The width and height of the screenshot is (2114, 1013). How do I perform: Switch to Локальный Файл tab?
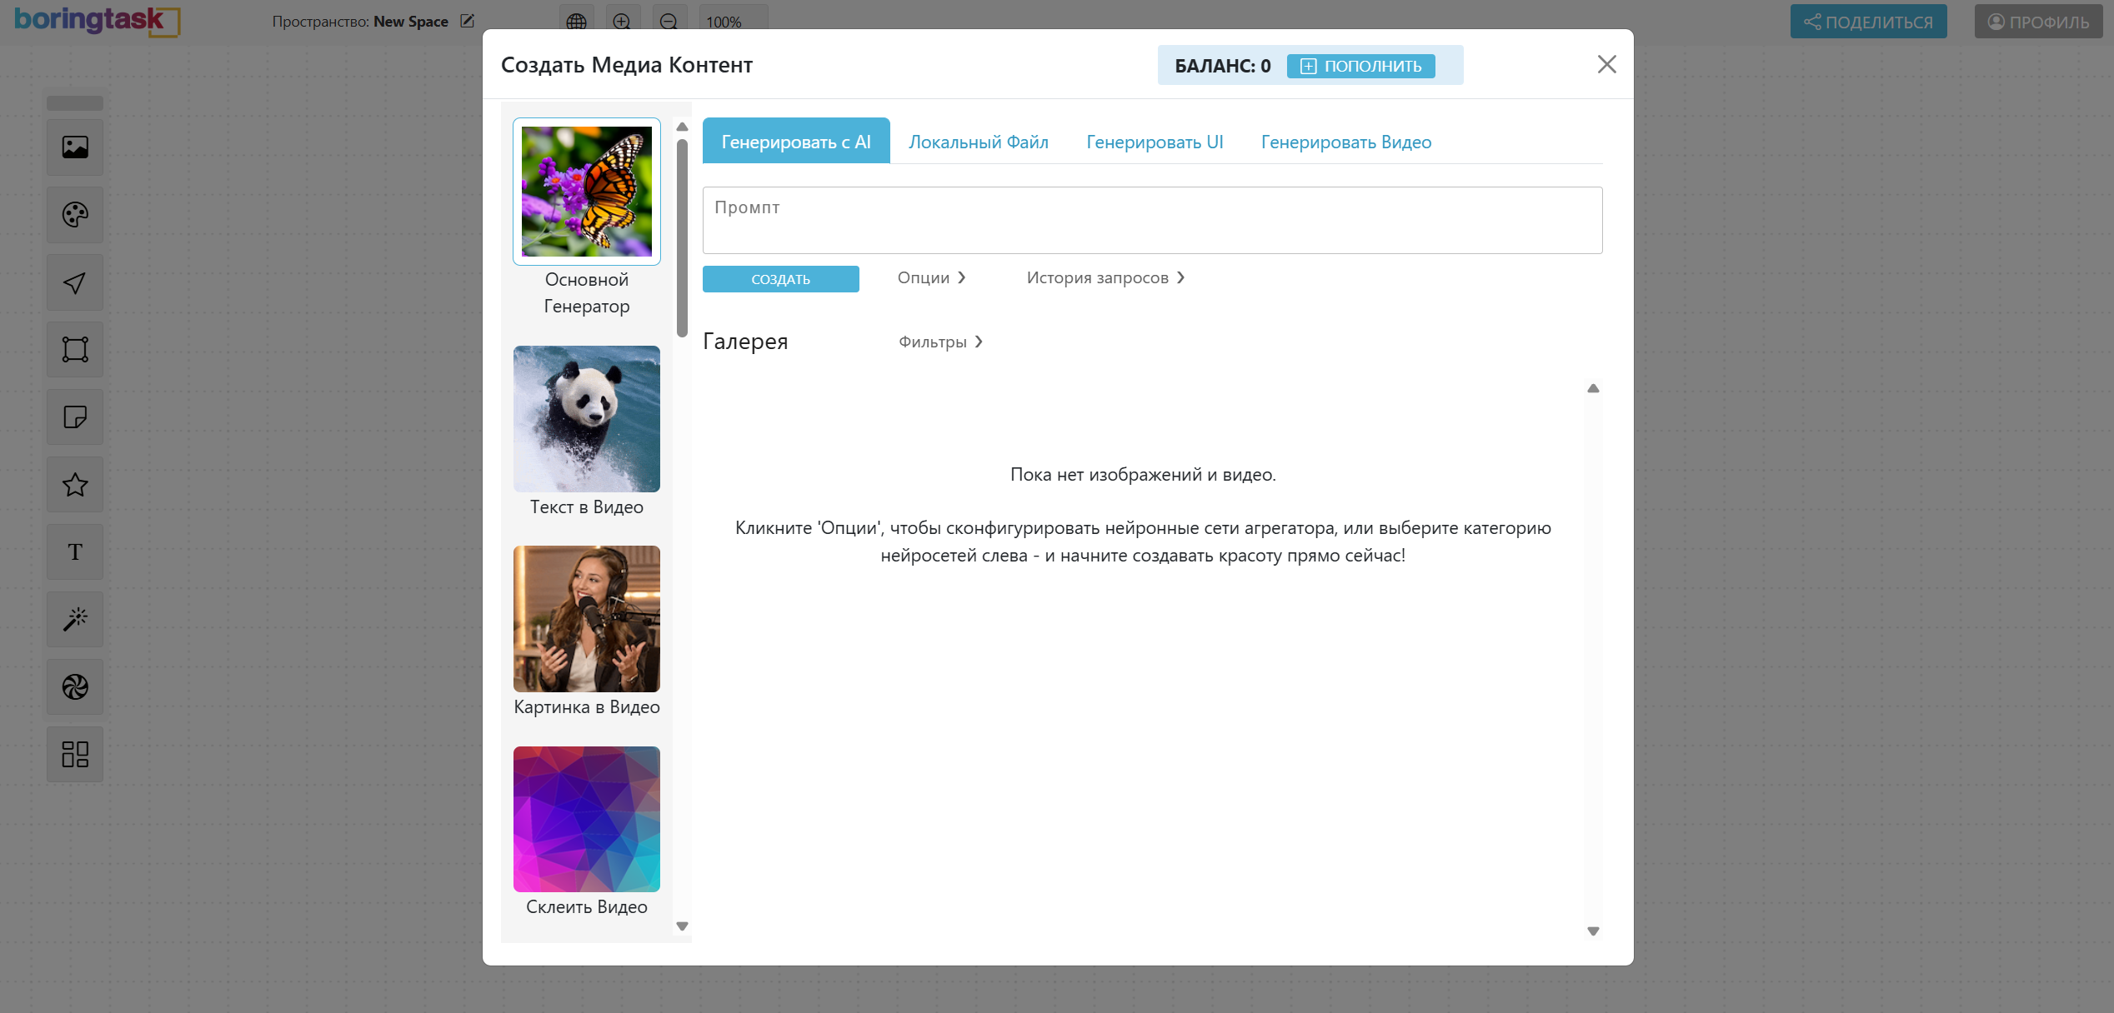979,142
